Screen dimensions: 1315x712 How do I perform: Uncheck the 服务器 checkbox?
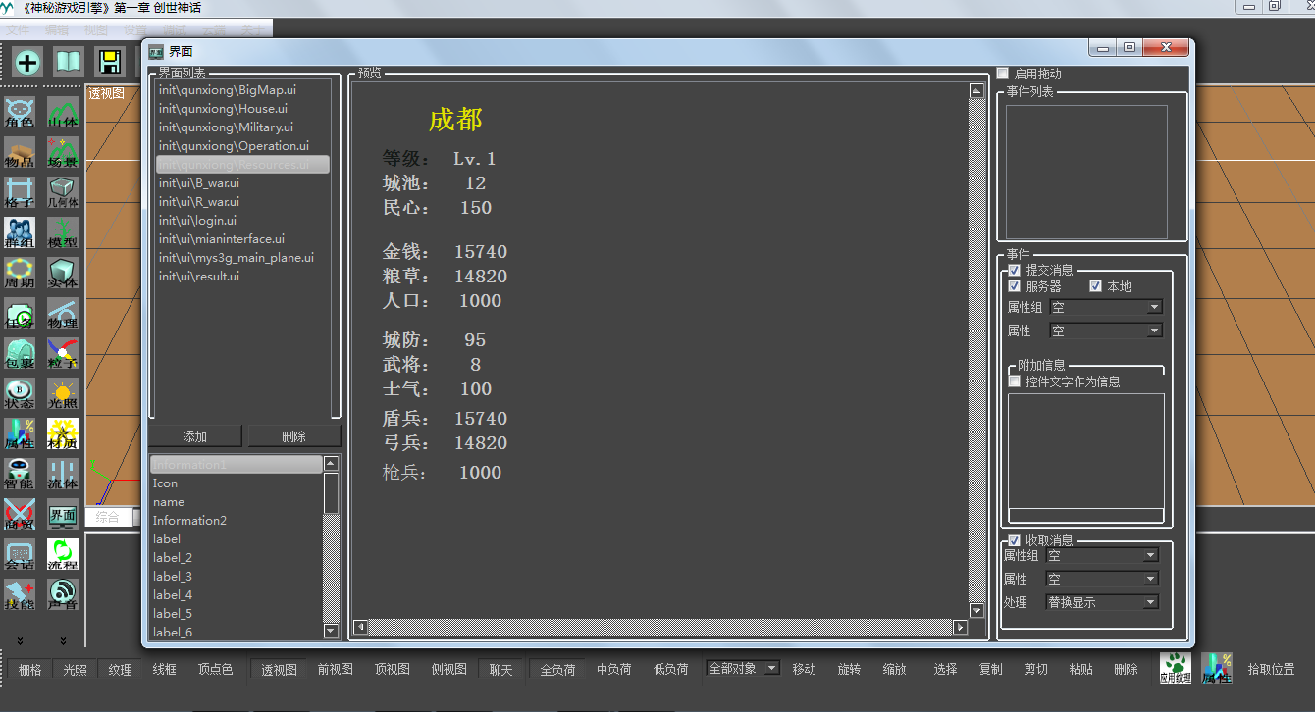tap(1015, 286)
